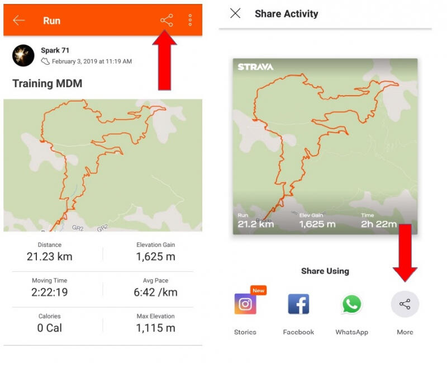447x367 pixels.
Task: Tap the Max Elevation 1,115 m stat
Action: [155, 323]
